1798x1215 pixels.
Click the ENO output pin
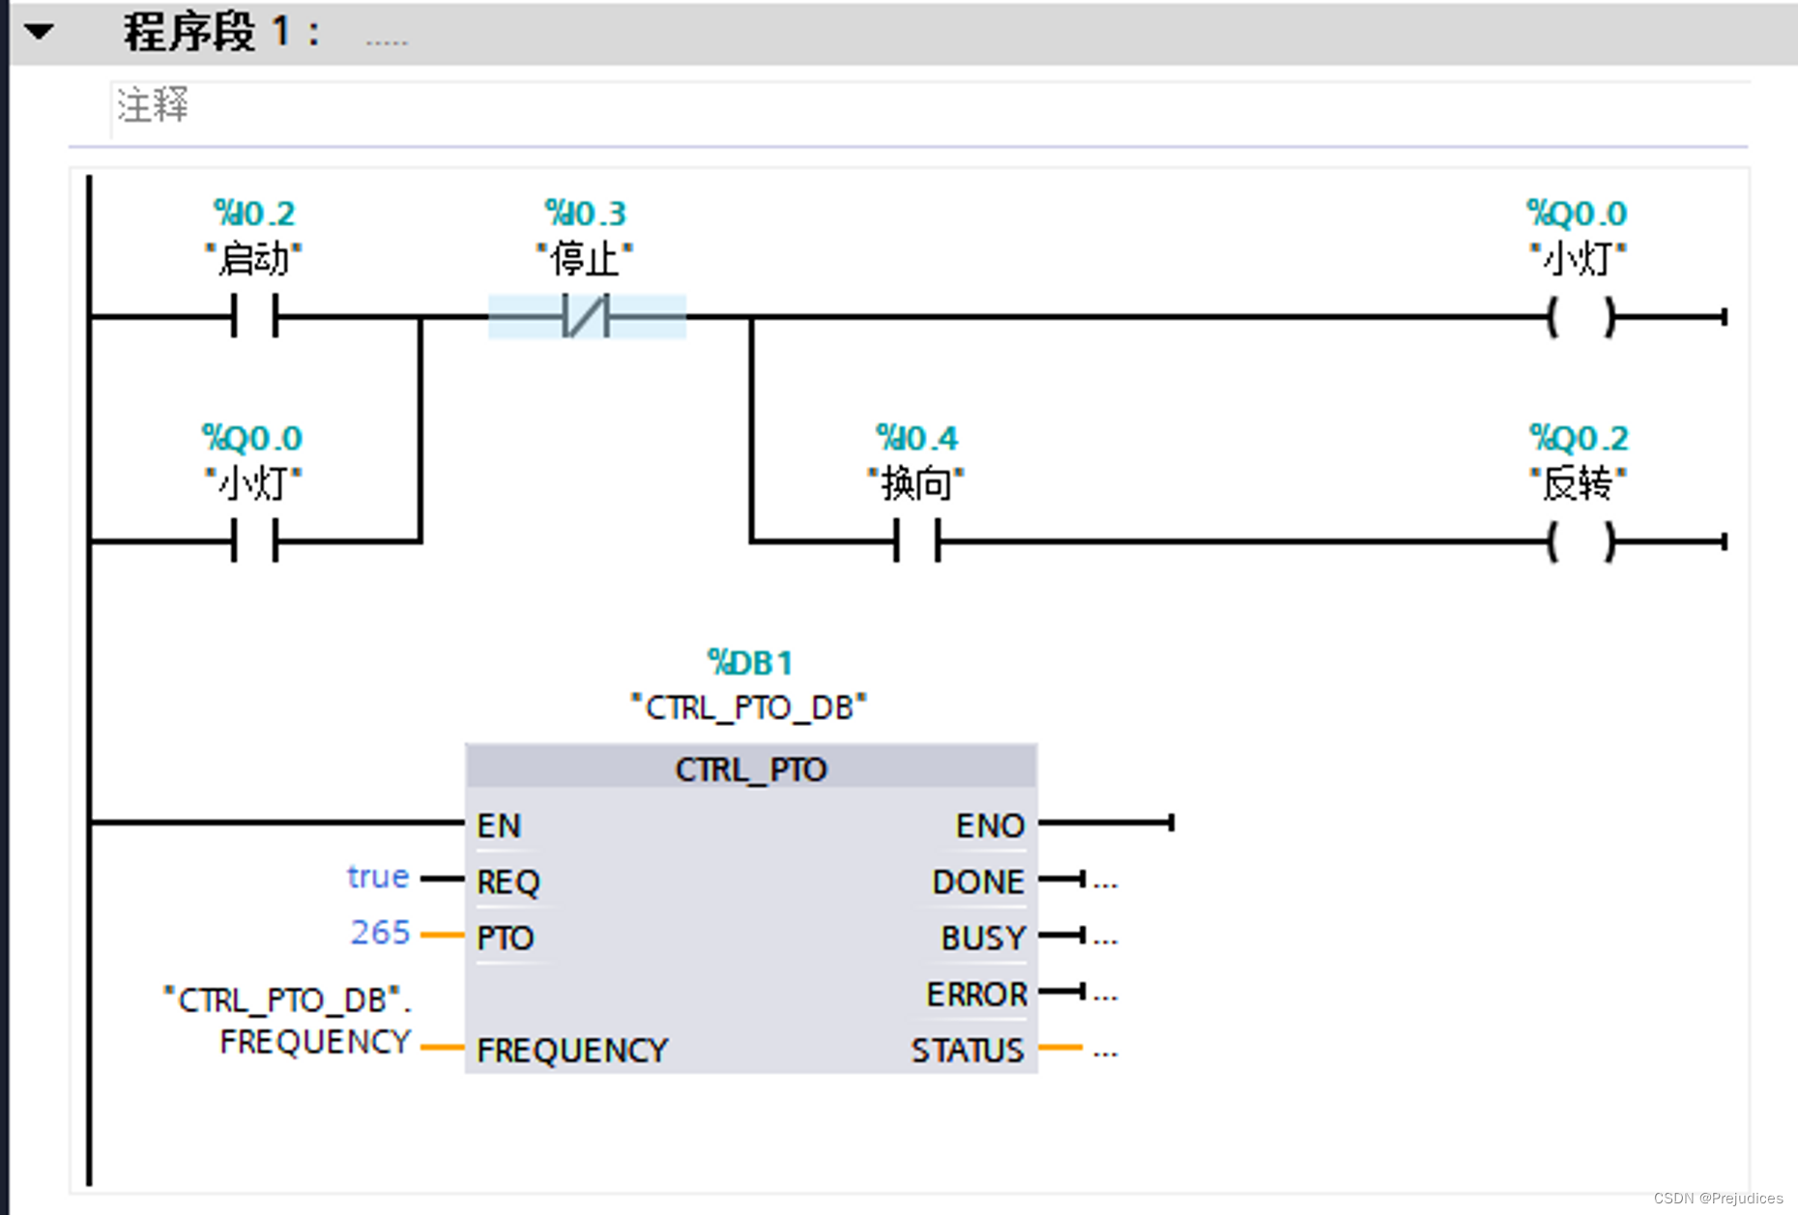pyautogui.click(x=990, y=825)
